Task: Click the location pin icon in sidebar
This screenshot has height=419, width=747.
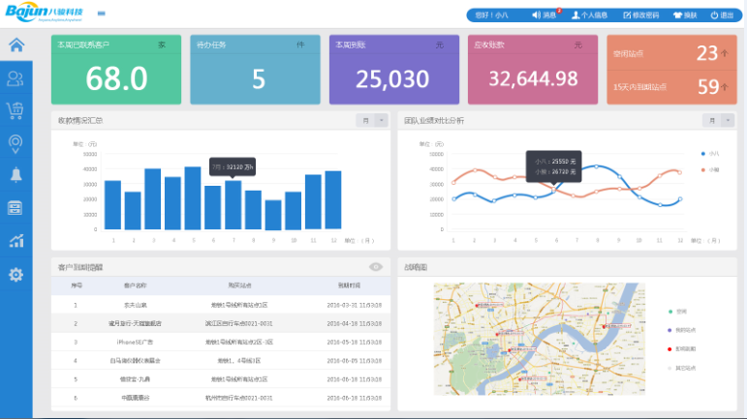Action: [x=16, y=143]
